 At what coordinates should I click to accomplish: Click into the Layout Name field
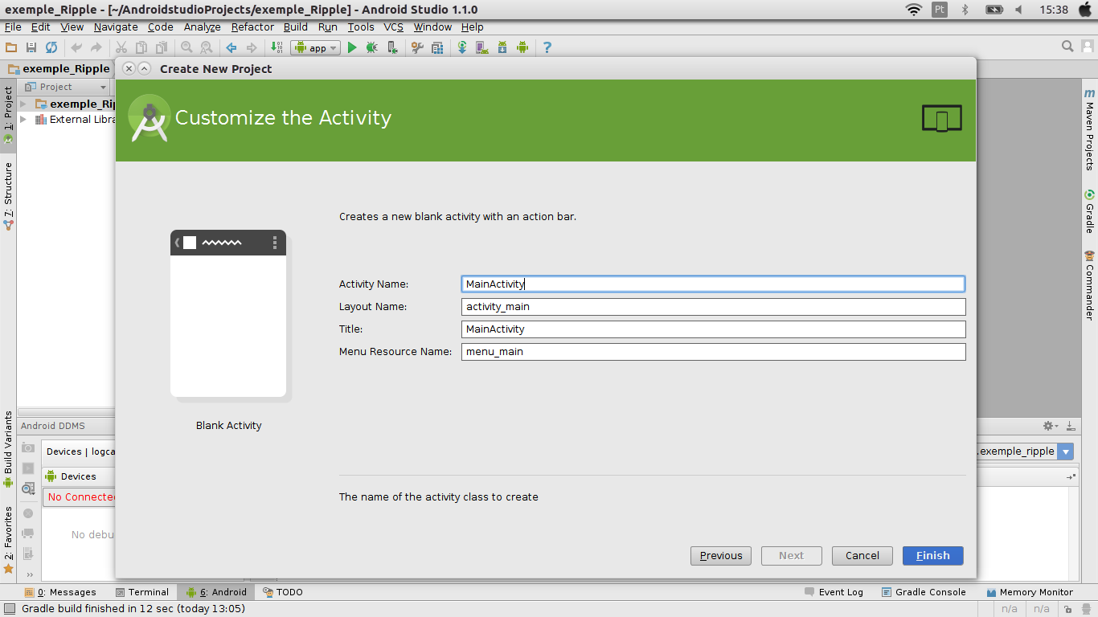[x=713, y=306]
